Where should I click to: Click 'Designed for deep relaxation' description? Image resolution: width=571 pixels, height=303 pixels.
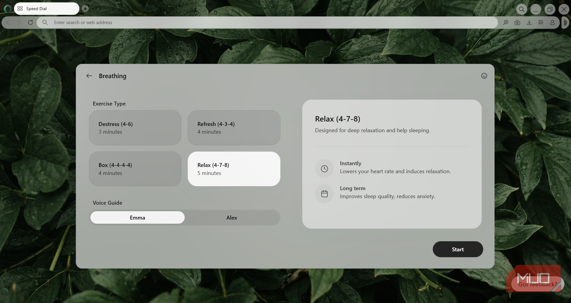coord(373,130)
